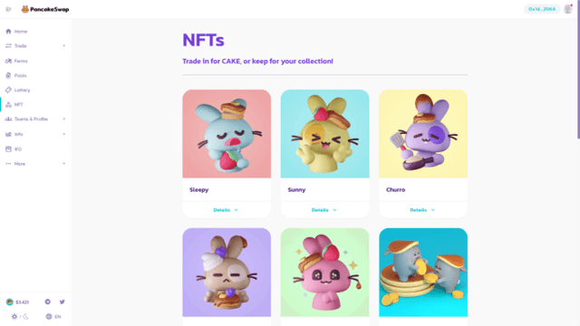Open the PancakeSwap logo home link
The height and width of the screenshot is (326, 580).
[x=45, y=9]
